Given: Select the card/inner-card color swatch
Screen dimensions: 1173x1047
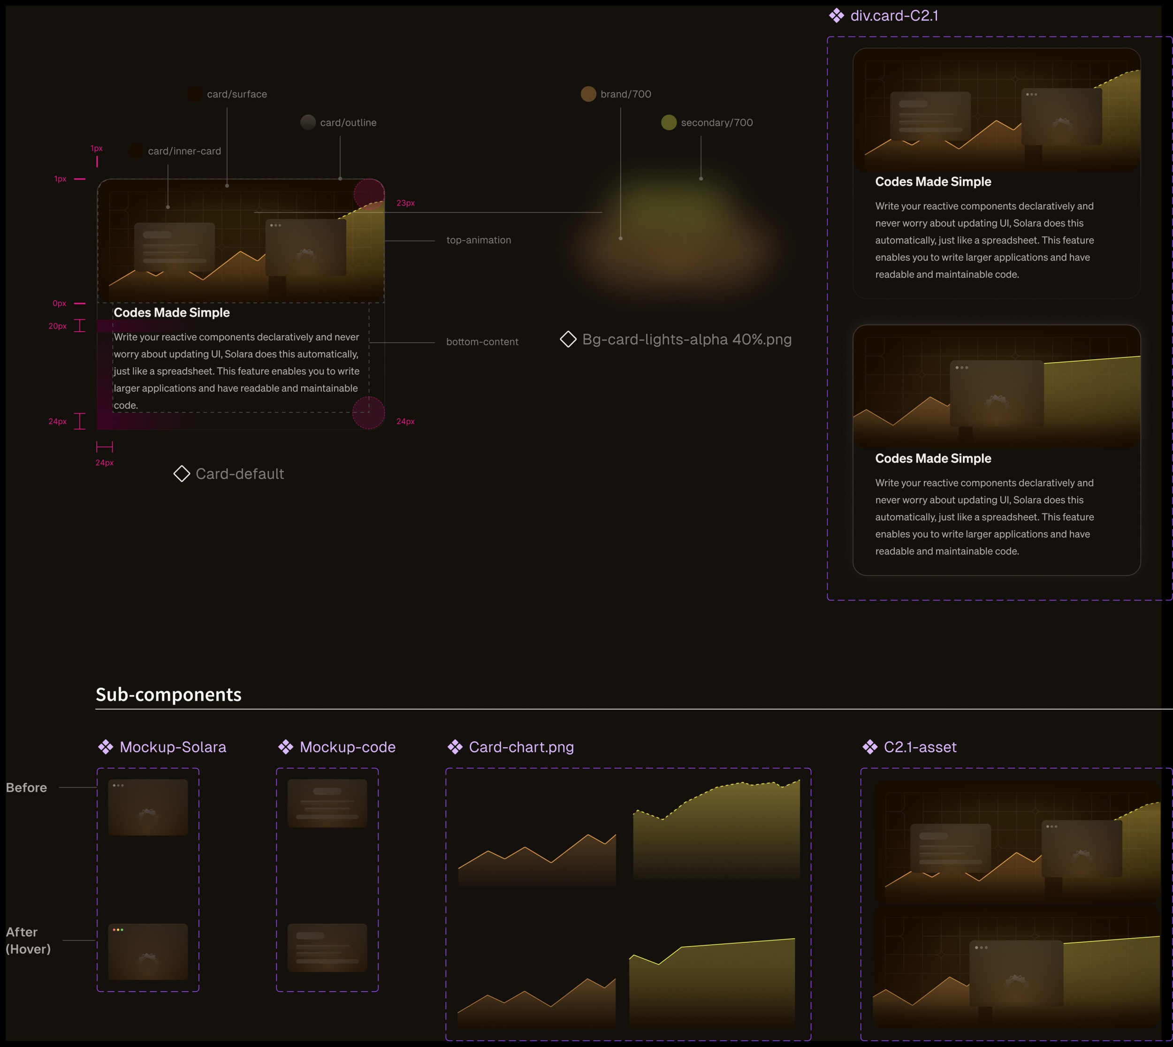Looking at the screenshot, I should pyautogui.click(x=136, y=151).
